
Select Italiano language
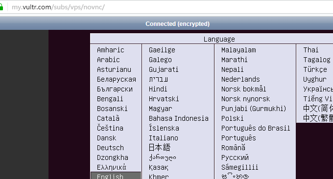[x=163, y=138]
